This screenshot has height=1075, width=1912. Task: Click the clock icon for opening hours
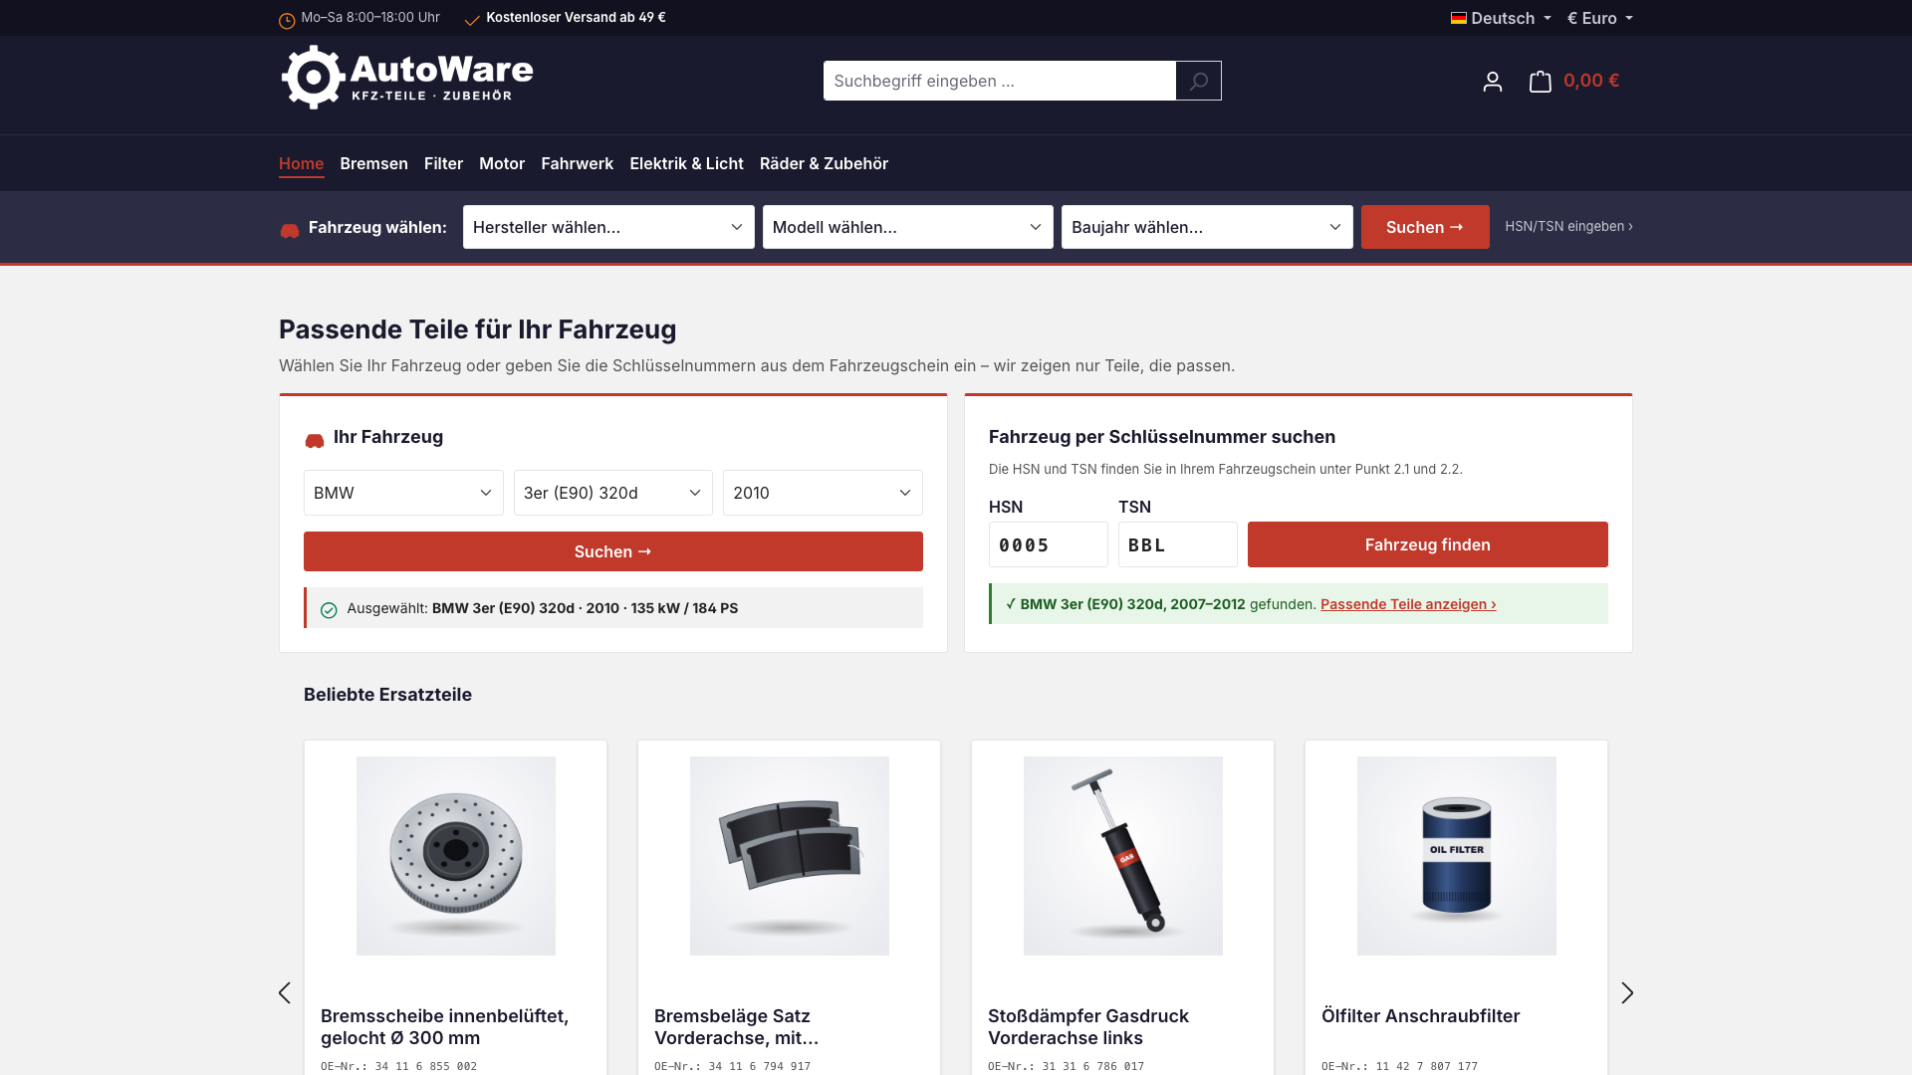pyautogui.click(x=287, y=21)
